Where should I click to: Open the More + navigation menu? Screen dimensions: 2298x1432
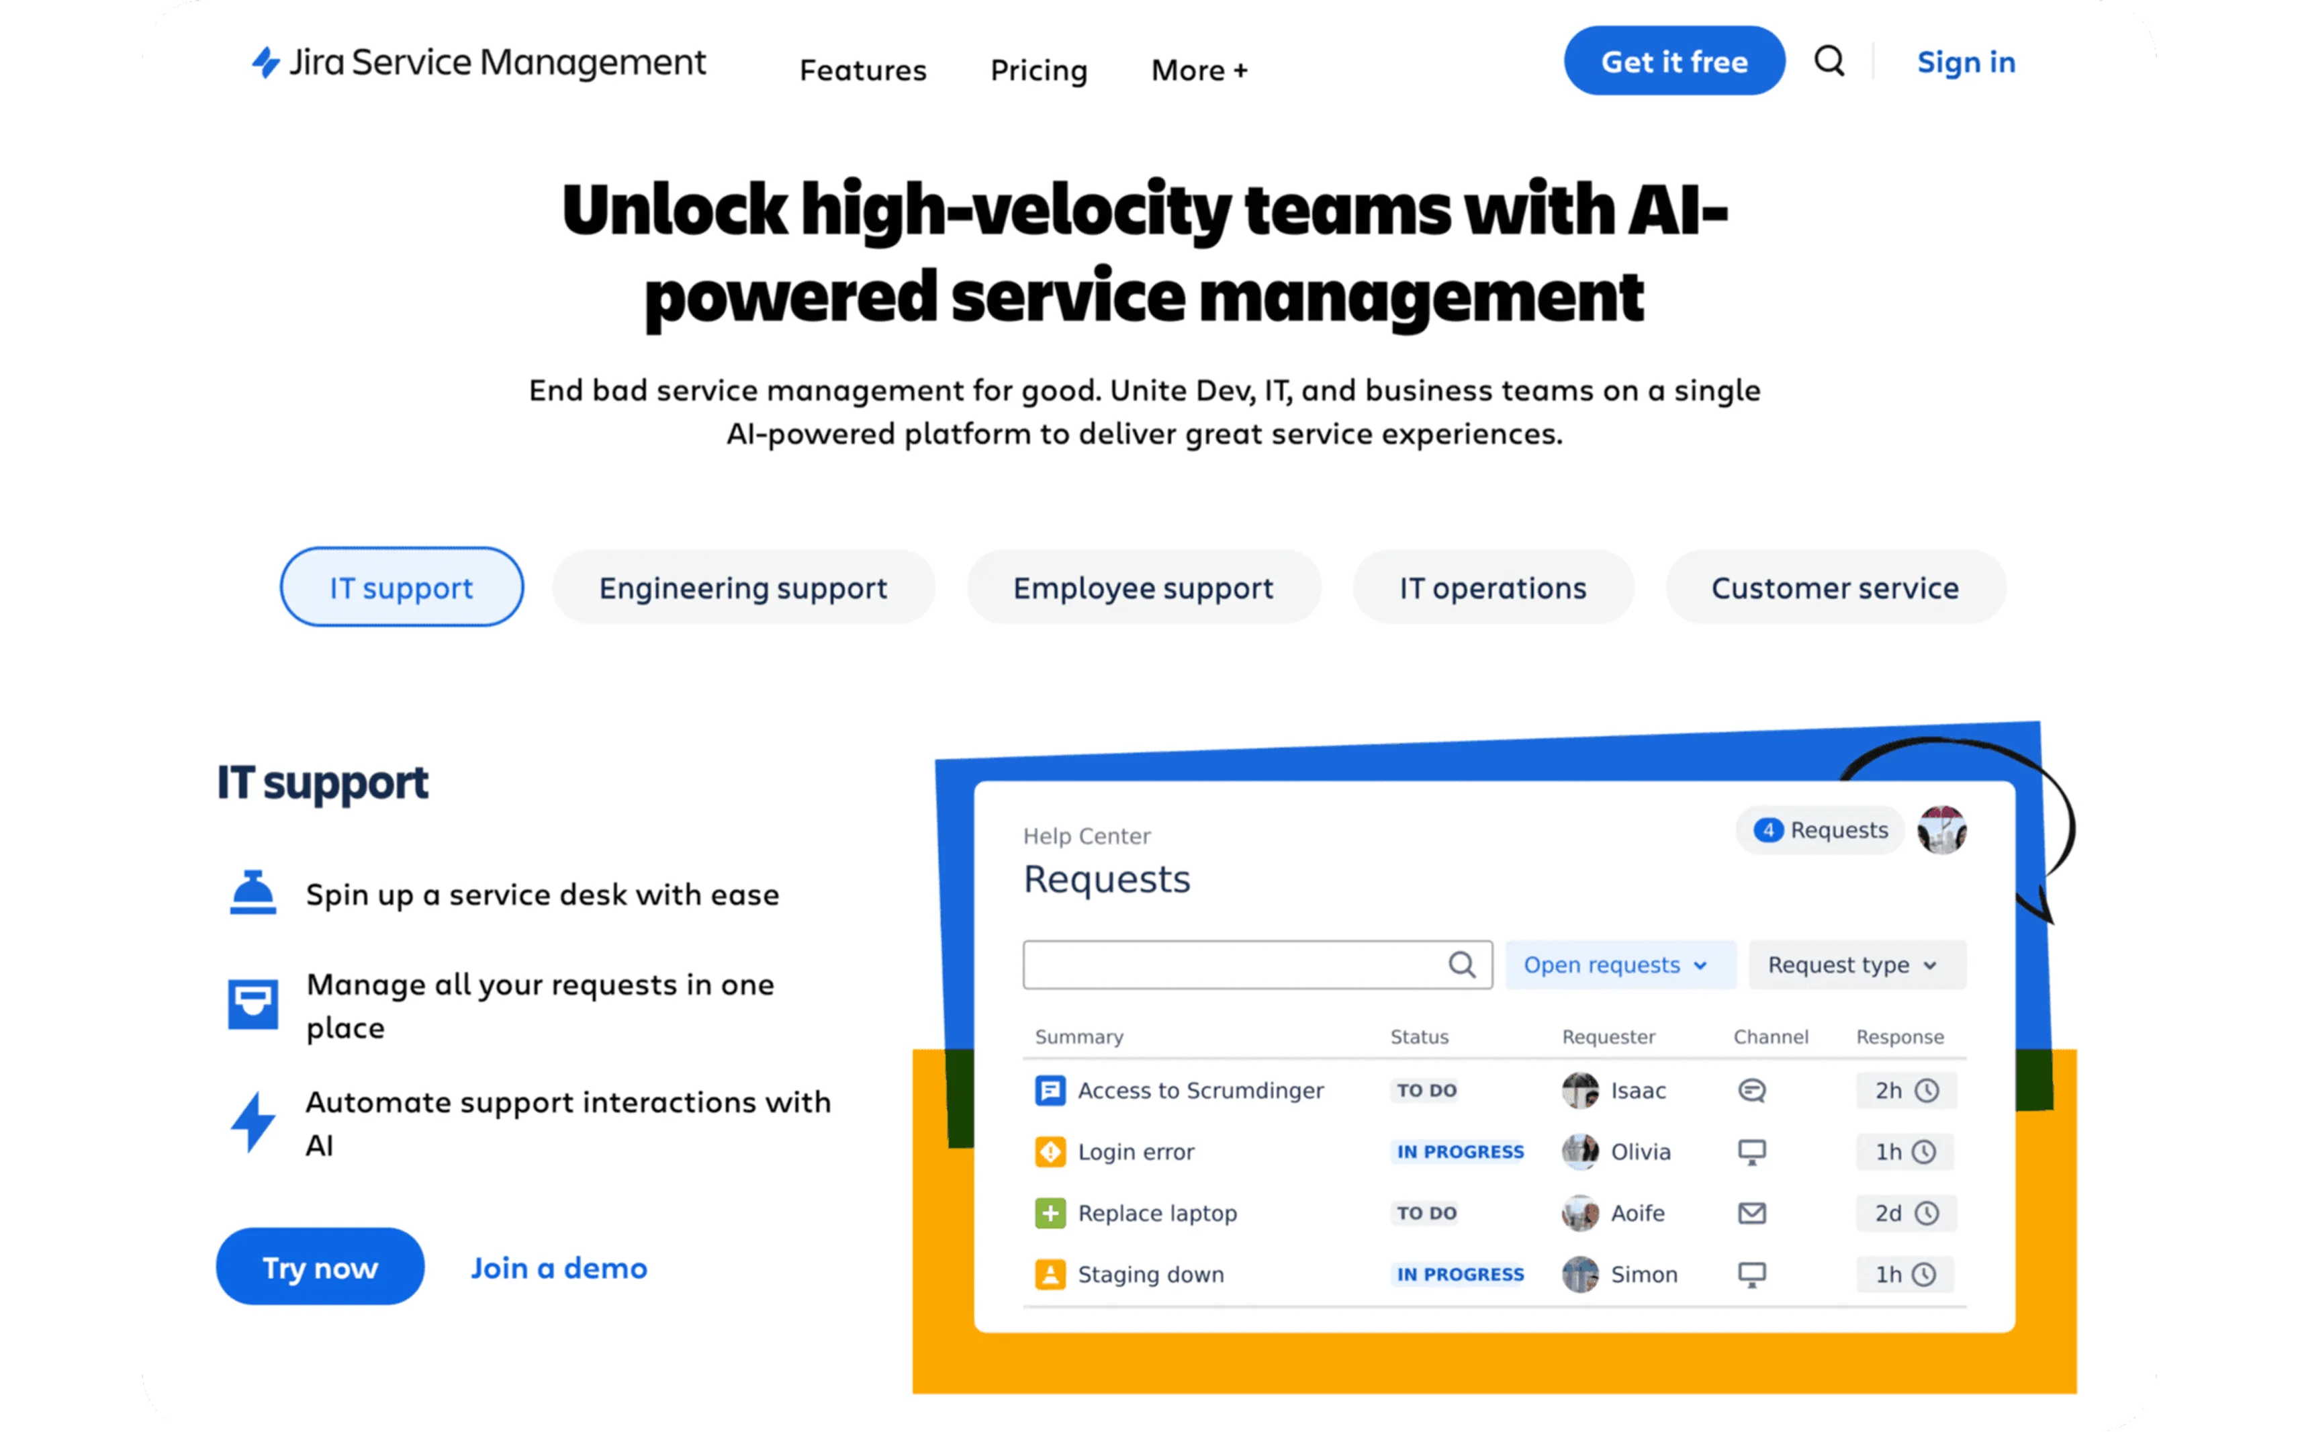click(x=1199, y=70)
